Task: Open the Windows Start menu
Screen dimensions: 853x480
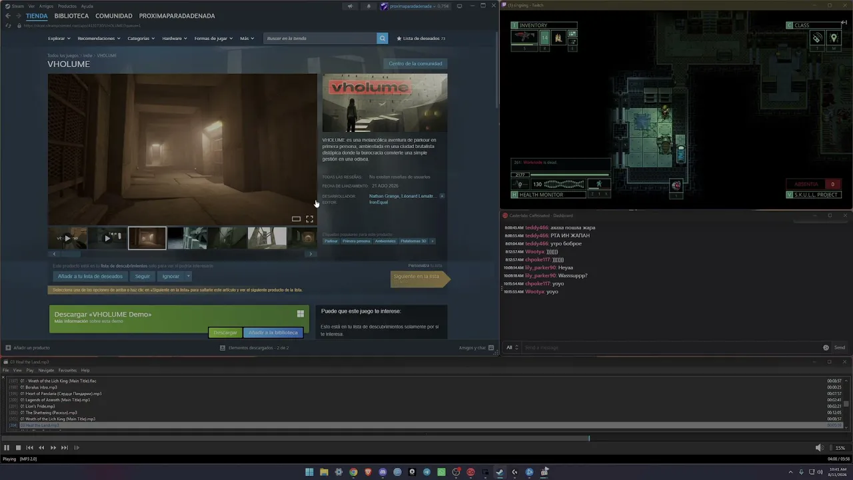Action: [x=309, y=472]
